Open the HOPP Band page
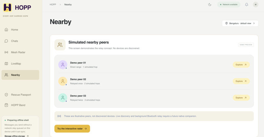The width and height of the screenshot is (264, 137). [x=20, y=105]
